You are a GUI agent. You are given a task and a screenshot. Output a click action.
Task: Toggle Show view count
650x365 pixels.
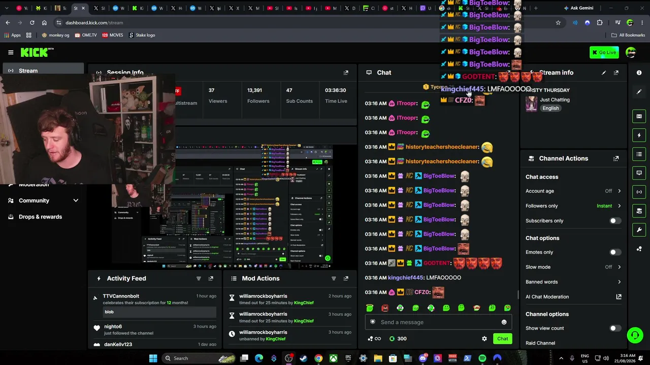(x=615, y=328)
